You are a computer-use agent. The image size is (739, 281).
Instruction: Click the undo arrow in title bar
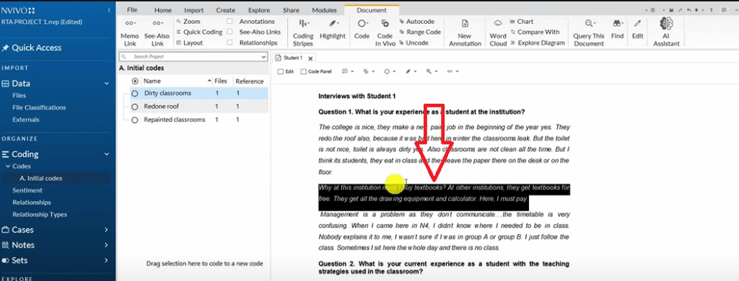coord(689,10)
